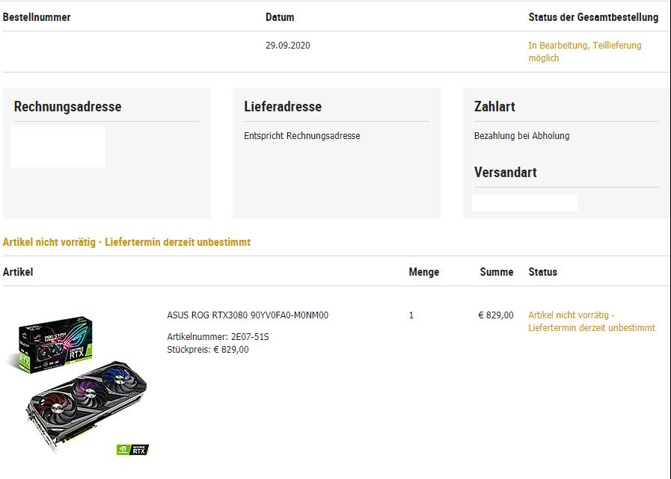Click the 'Bezahlung bei Abholung' payment text

click(x=521, y=136)
